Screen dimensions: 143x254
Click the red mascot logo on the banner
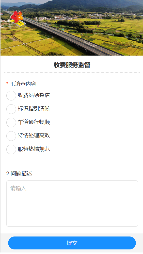[x=18, y=18]
